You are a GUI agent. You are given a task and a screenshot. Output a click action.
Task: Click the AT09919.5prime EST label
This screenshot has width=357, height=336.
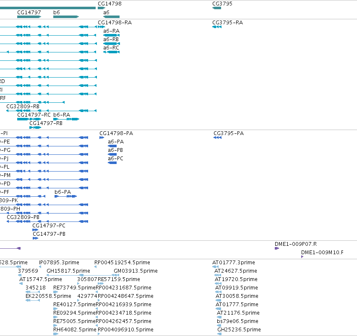pyautogui.click(x=237, y=288)
